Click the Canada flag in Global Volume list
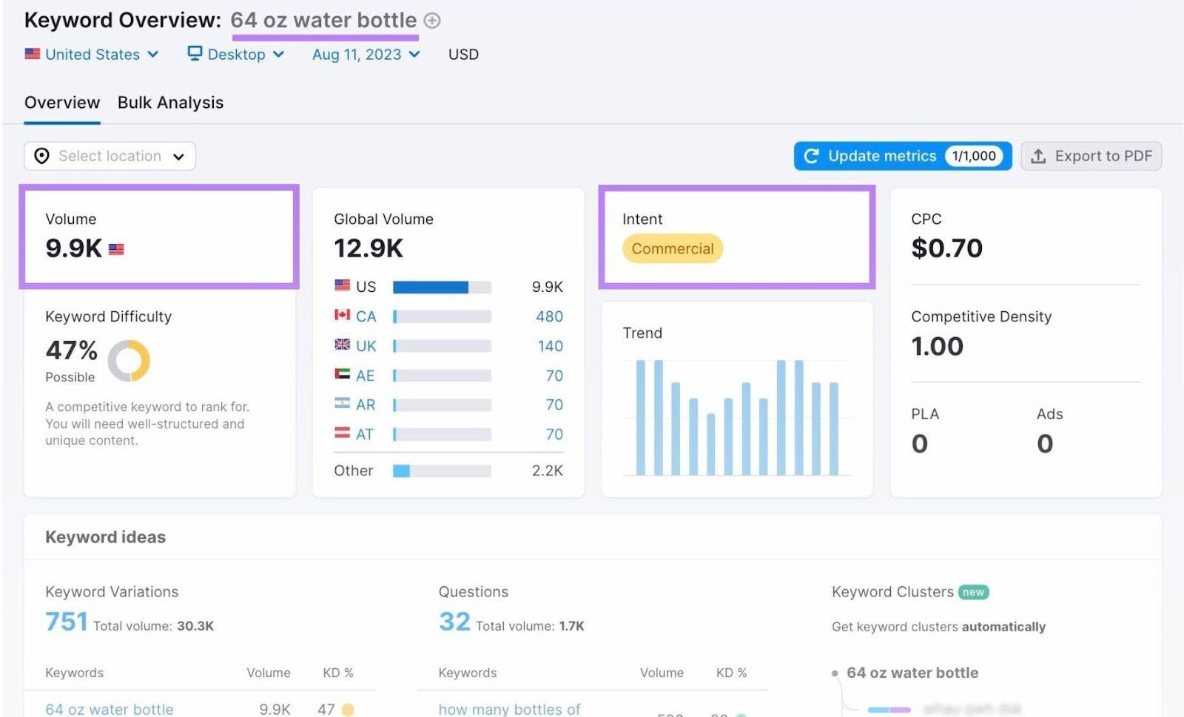The width and height of the screenshot is (1184, 717). [x=341, y=316]
